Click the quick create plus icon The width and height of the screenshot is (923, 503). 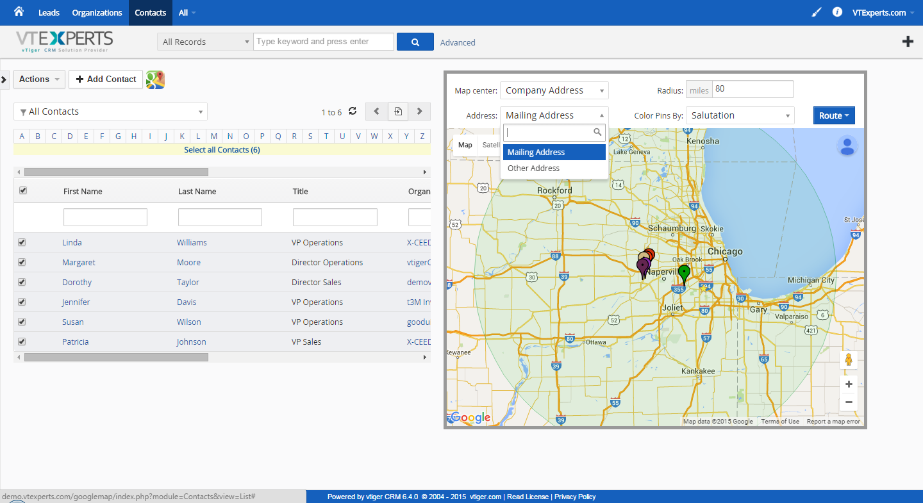pyautogui.click(x=908, y=42)
